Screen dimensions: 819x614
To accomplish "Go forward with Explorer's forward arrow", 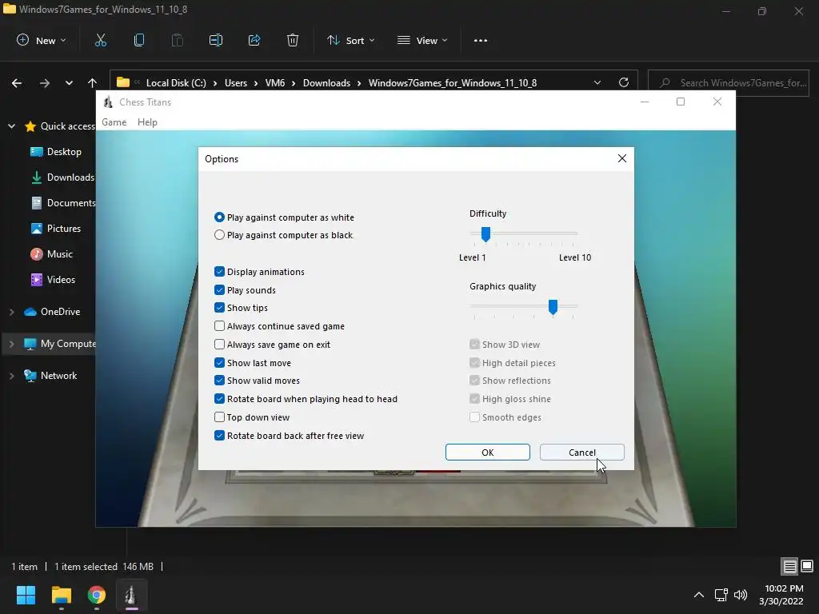I will (x=45, y=83).
